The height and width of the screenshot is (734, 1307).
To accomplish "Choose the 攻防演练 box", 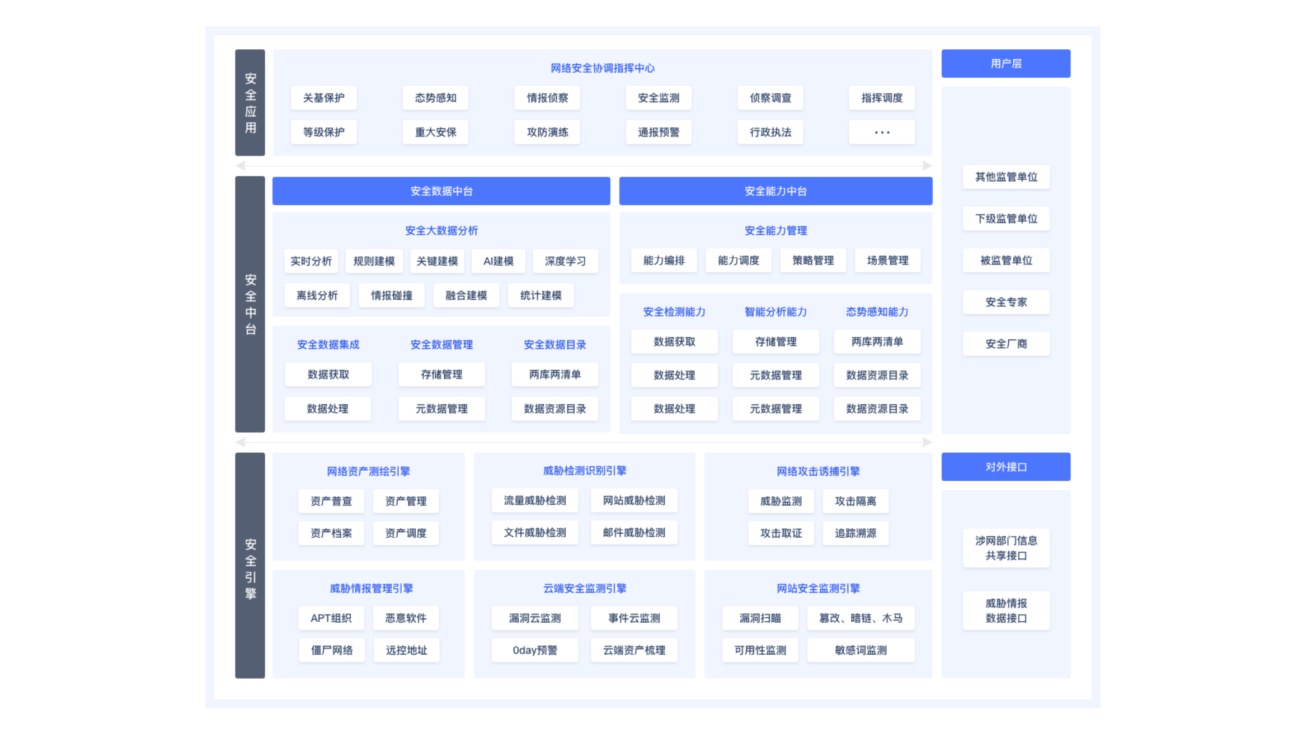I will 547,132.
